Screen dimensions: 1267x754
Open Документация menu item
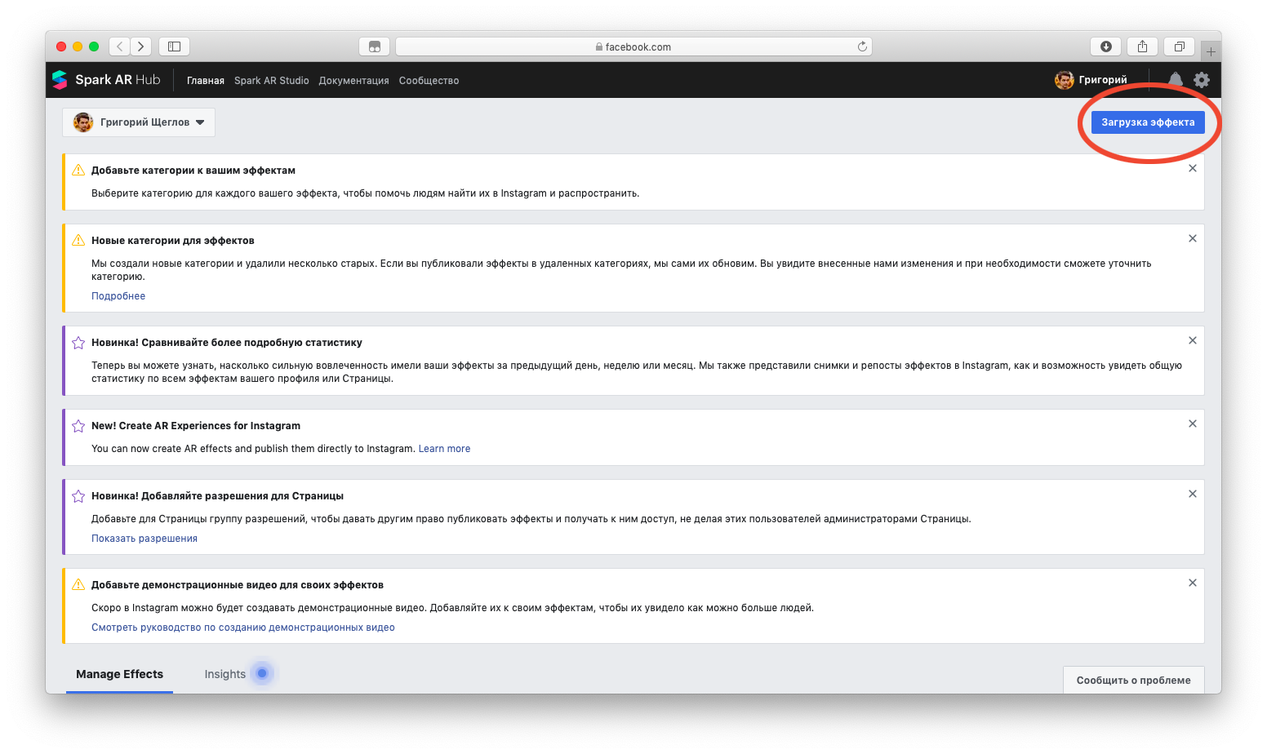[x=353, y=81]
